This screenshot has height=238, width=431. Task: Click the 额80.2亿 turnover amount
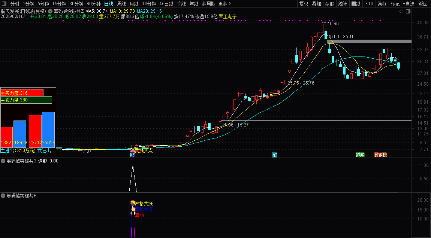[130, 16]
